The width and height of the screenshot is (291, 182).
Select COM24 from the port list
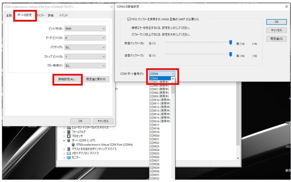[x=160, y=150]
